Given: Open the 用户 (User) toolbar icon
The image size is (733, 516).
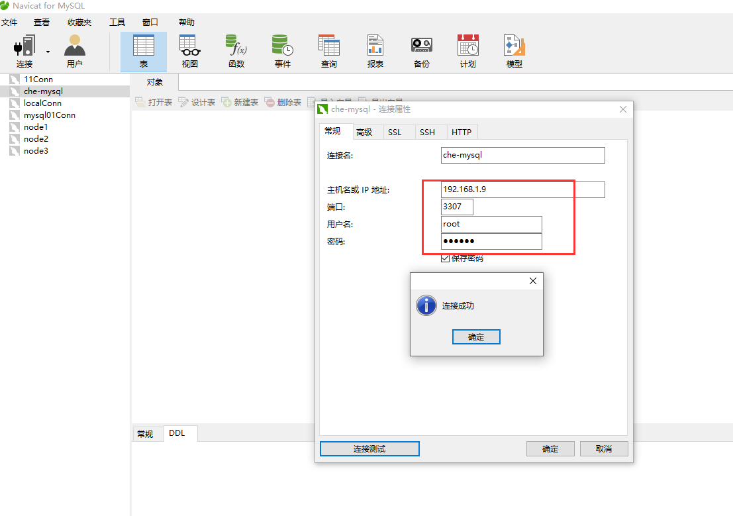Looking at the screenshot, I should point(74,52).
